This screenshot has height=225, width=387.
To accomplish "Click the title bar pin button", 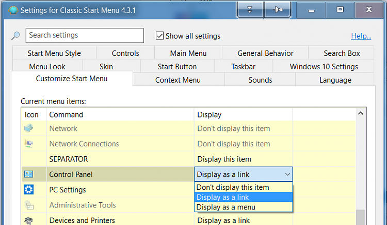I will [278, 10].
